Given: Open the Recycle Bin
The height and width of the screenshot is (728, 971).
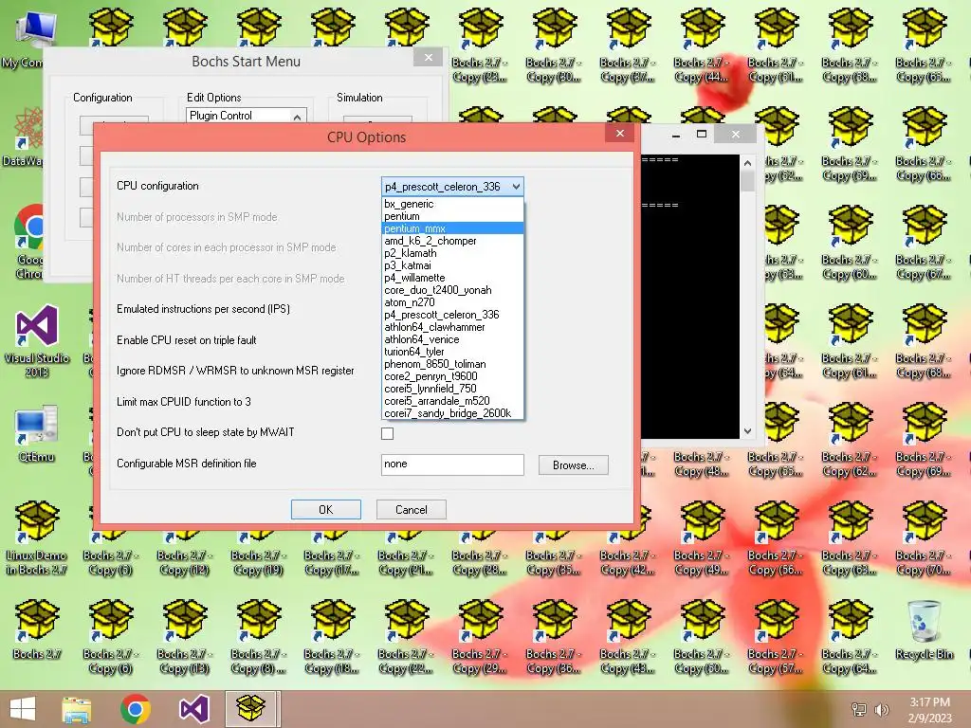Looking at the screenshot, I should tap(924, 629).
